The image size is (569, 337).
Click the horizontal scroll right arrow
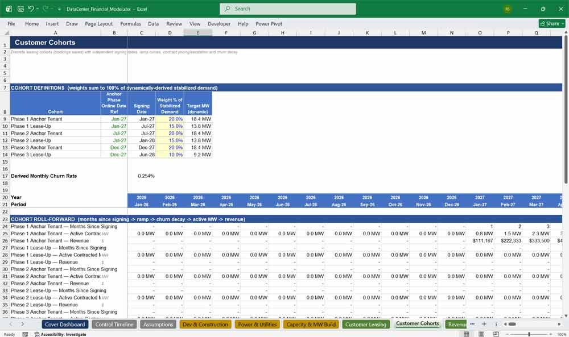[559, 324]
